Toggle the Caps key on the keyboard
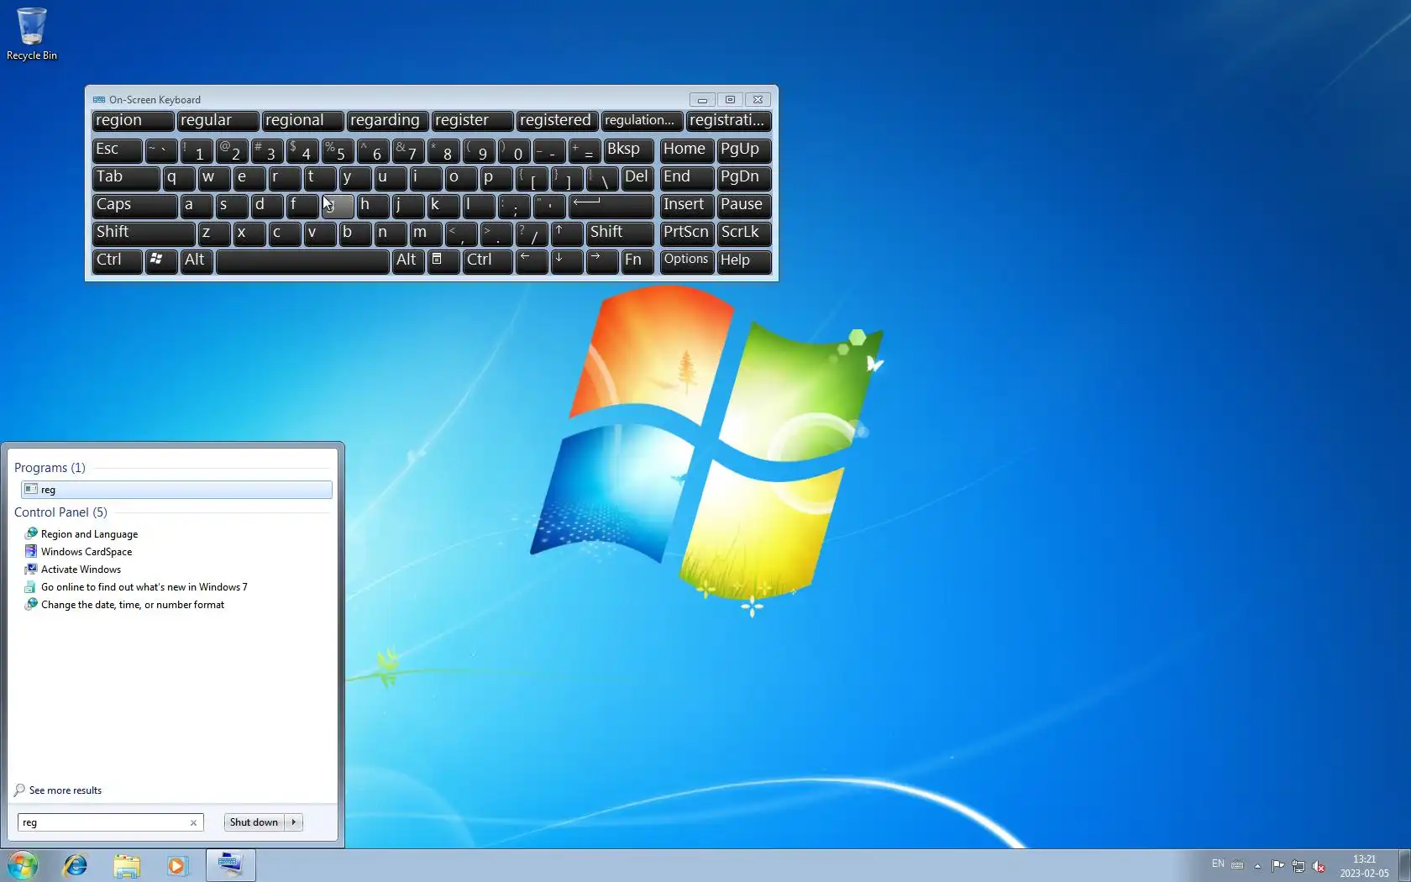 pos(134,206)
